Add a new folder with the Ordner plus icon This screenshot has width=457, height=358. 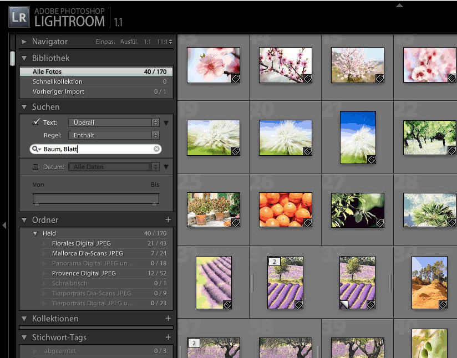tap(168, 219)
